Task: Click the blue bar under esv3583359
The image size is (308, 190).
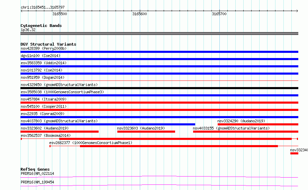Action: click(x=159, y=66)
